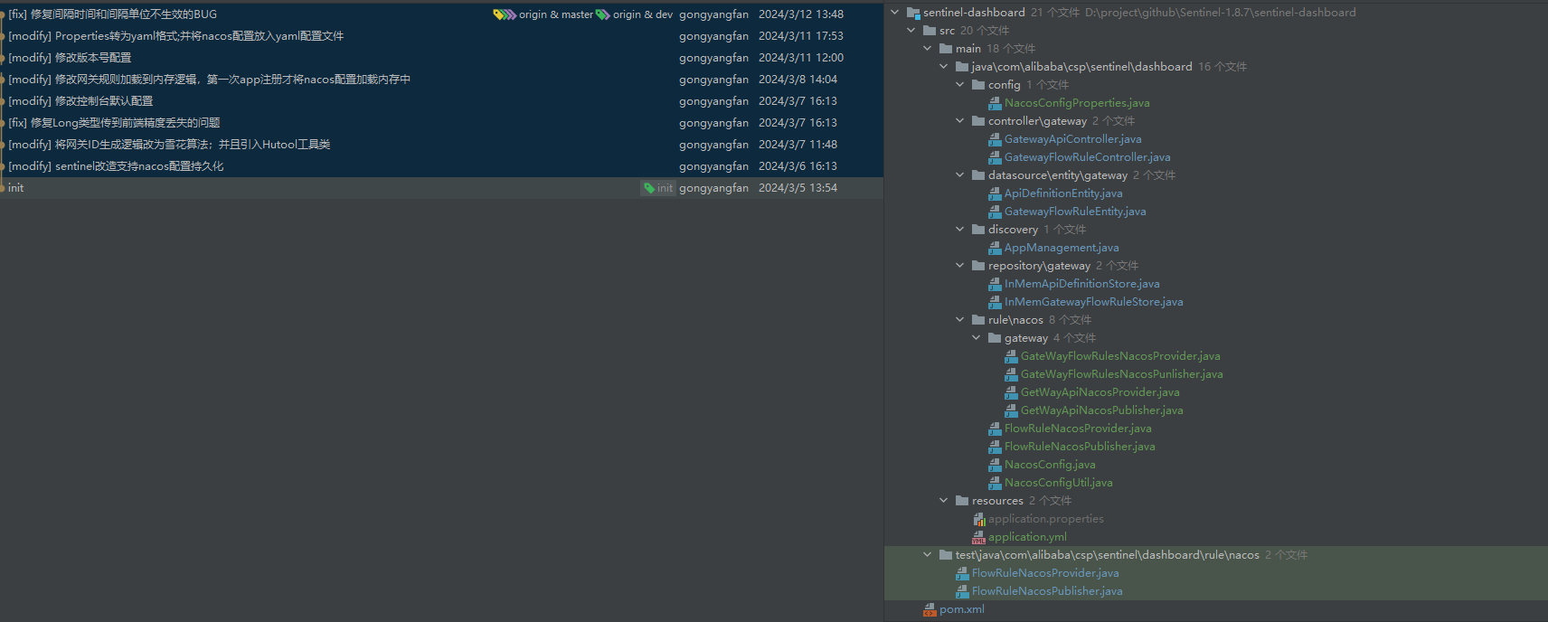The width and height of the screenshot is (1548, 622).
Task: Click the 'origin & master' branch label
Action: [x=556, y=14]
